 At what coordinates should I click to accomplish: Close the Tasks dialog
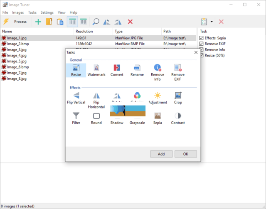[x=196, y=52]
